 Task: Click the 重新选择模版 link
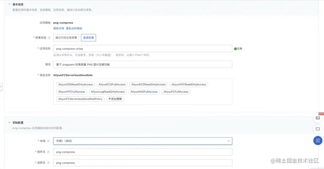click(x=74, y=28)
